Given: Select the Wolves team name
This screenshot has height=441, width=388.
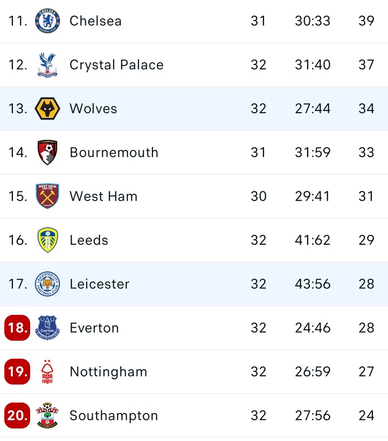Looking at the screenshot, I should pyautogui.click(x=93, y=108).
